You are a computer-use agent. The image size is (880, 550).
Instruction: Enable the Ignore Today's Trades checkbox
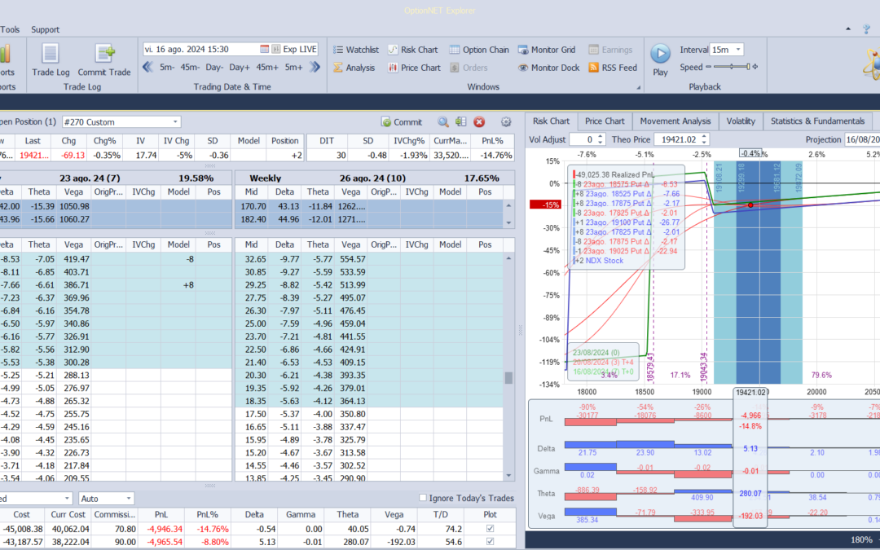pyautogui.click(x=423, y=498)
